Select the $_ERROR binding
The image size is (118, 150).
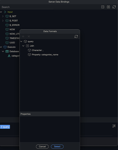coord(14,25)
